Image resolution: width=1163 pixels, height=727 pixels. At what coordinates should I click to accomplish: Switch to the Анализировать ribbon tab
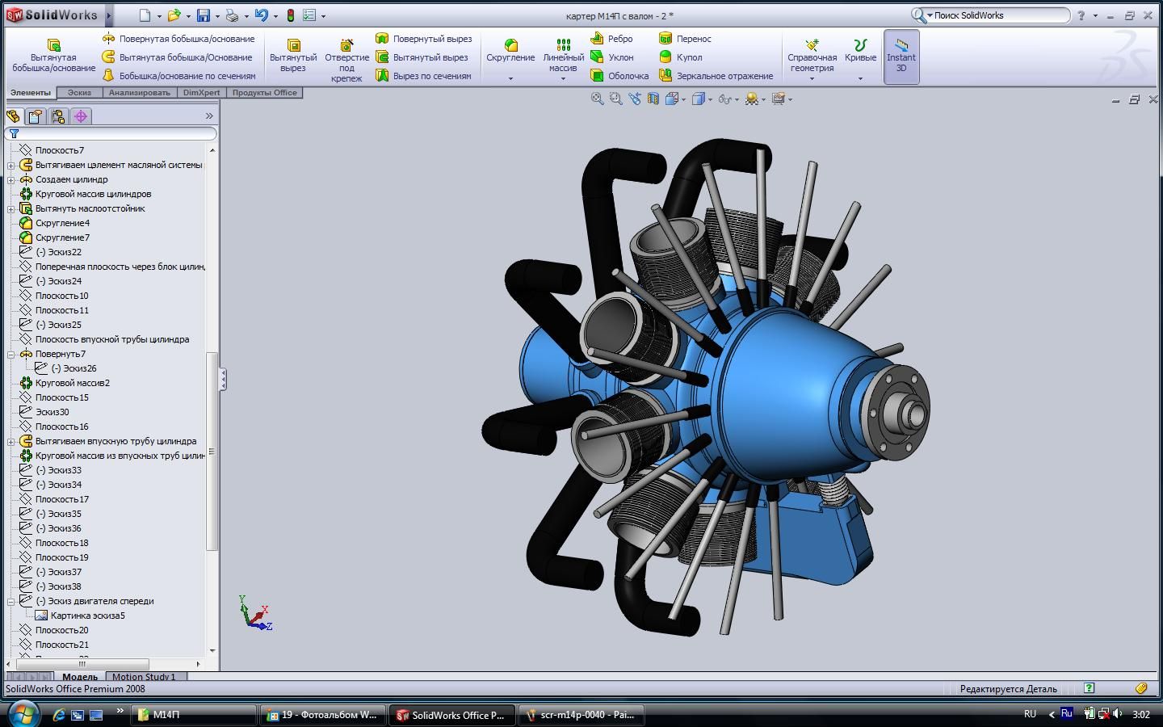pyautogui.click(x=139, y=93)
